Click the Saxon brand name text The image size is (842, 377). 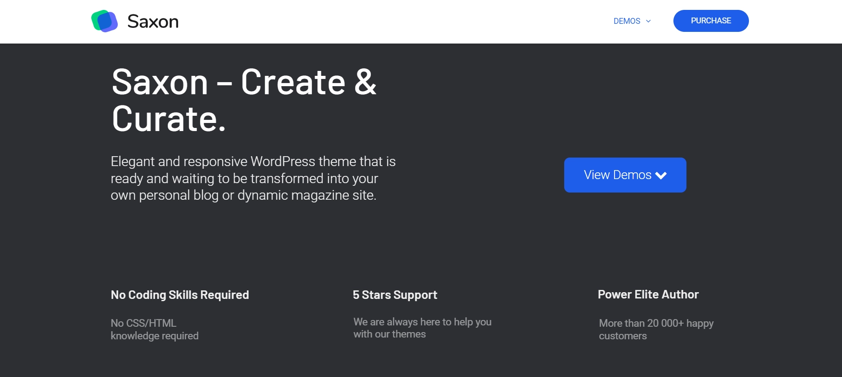153,22
